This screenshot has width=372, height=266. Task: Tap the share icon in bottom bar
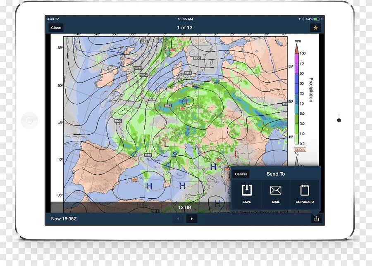click(x=317, y=218)
